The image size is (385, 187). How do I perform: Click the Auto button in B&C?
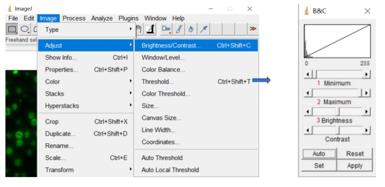(319, 154)
